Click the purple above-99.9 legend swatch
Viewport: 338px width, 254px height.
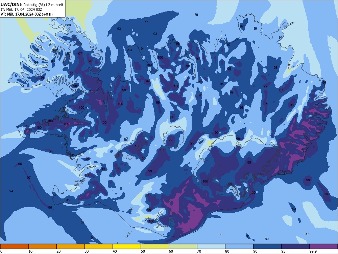point(323,247)
